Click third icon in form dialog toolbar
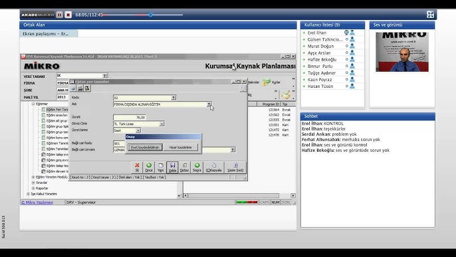This screenshot has height=257, width=456. (x=87, y=89)
